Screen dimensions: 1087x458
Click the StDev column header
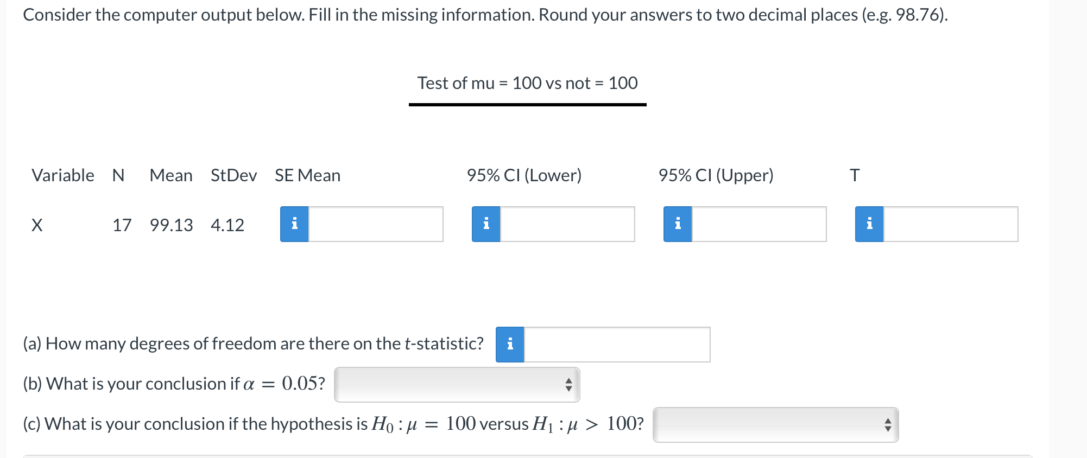(233, 175)
